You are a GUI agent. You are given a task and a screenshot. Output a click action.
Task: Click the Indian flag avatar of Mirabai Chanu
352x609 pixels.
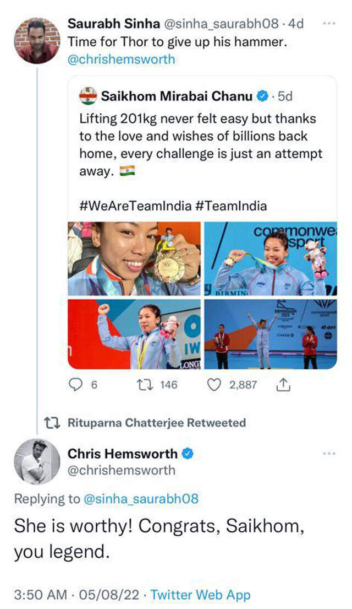[x=88, y=96]
